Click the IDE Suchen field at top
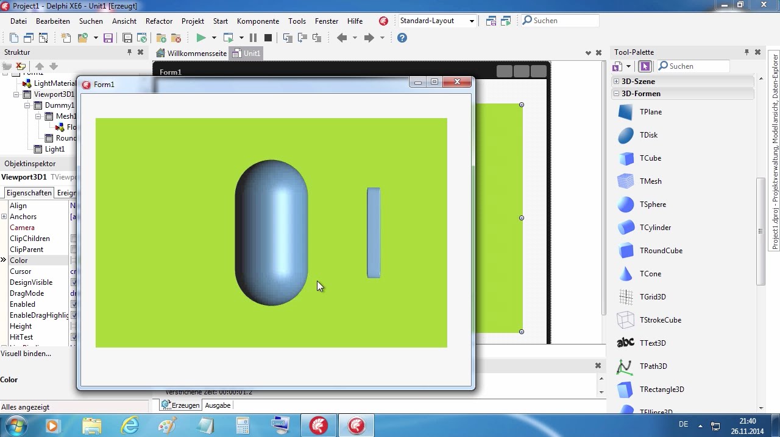The width and height of the screenshot is (780, 437). [560, 21]
